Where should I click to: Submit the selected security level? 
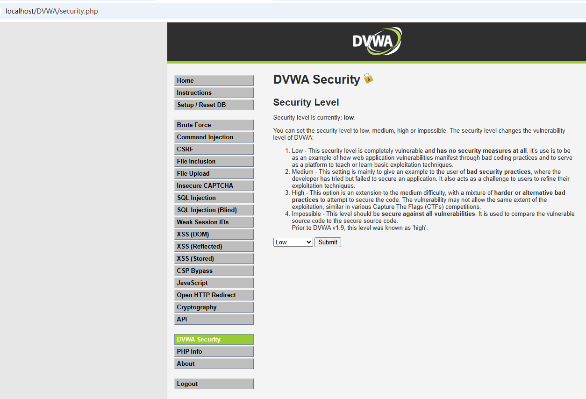(328, 242)
